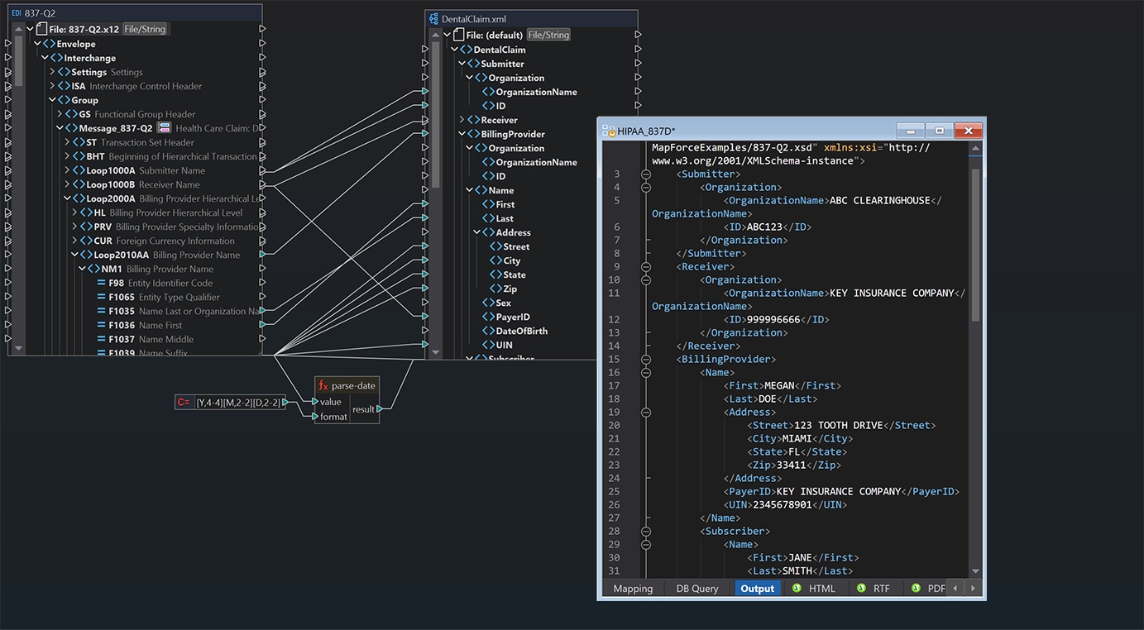Click the output connector of Loop2010AA
This screenshot has width=1144, height=630.
tap(262, 255)
